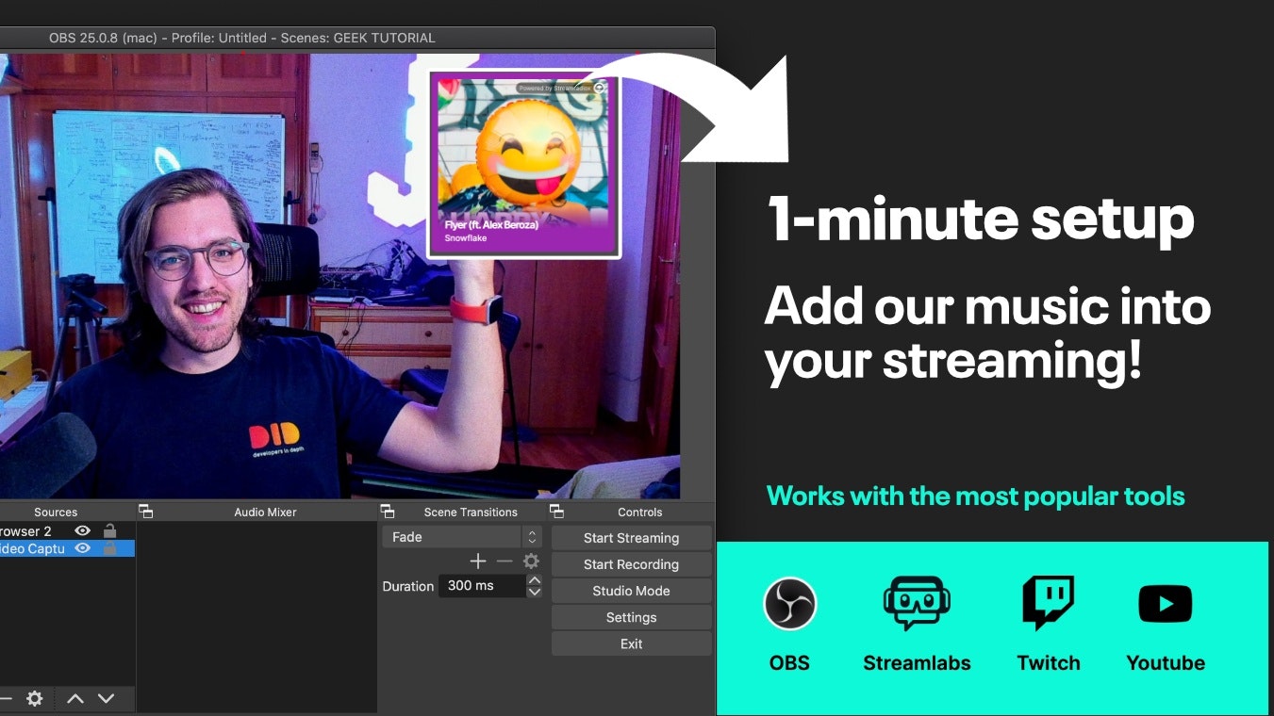Viewport: 1274px width, 716px height.
Task: Click the Youtube play icon
Action: tap(1166, 603)
